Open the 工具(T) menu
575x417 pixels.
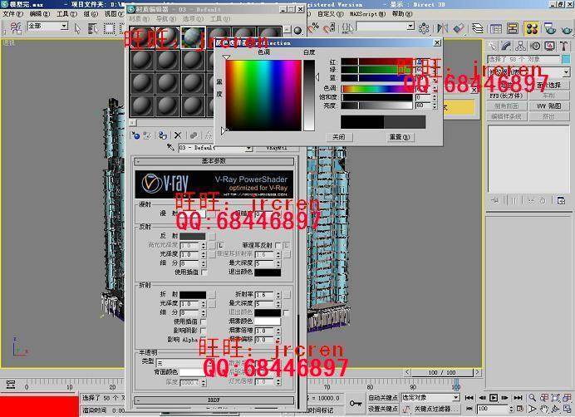click(x=66, y=14)
